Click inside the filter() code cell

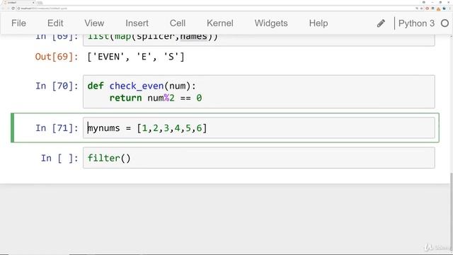click(x=258, y=158)
